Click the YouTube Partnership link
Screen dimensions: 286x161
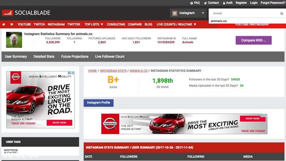click(252, 25)
